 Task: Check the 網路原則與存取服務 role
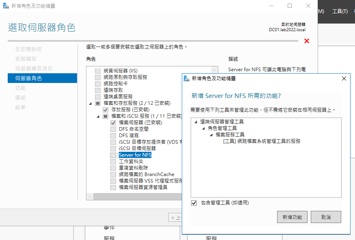(98, 77)
